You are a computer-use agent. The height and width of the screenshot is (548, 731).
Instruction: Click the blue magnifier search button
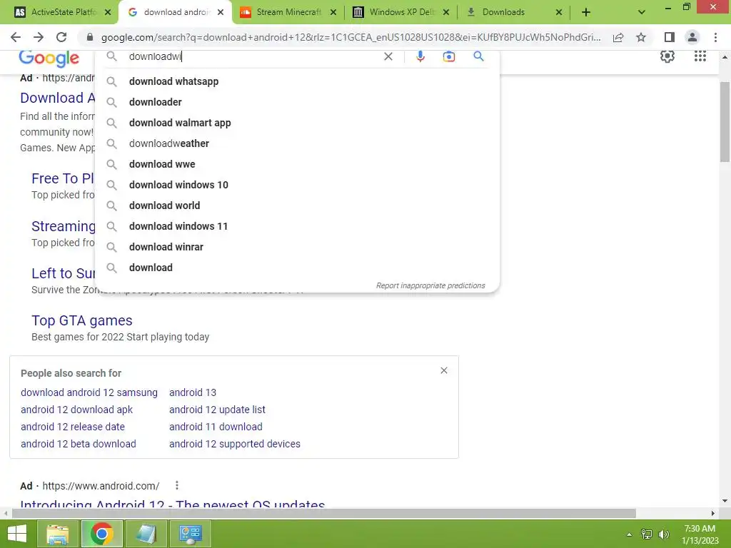(478, 56)
